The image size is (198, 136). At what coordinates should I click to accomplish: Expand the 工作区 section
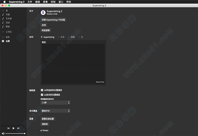pyautogui.click(x=3, y=32)
